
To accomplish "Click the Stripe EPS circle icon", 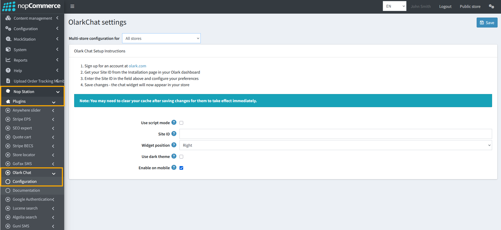I will click(8, 119).
